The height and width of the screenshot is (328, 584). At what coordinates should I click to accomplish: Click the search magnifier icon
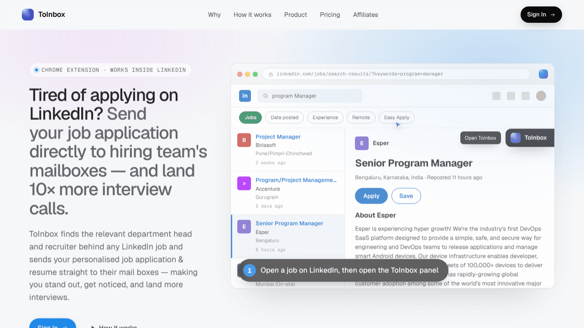point(266,96)
